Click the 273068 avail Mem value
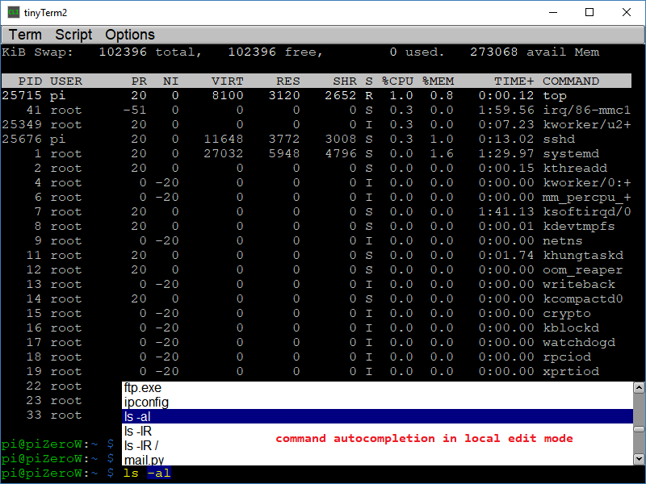The height and width of the screenshot is (484, 646). click(535, 52)
